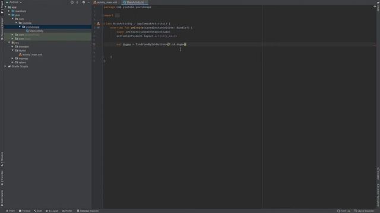Open Resource Manager side tab
Image resolution: width=380 pixels, height=213 pixels.
(2, 28)
